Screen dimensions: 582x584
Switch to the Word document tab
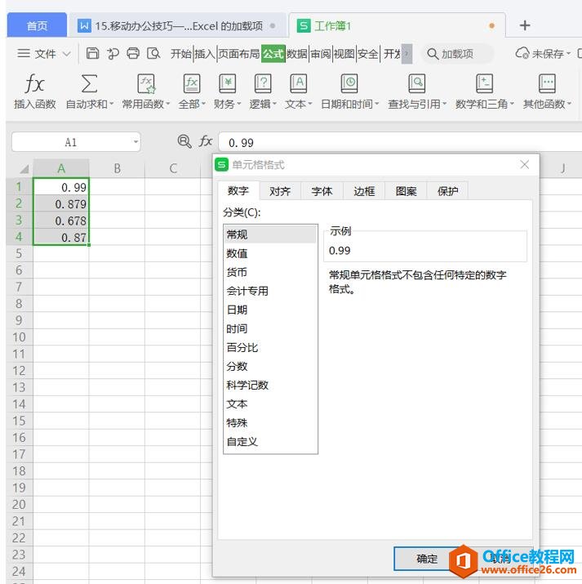tap(177, 25)
